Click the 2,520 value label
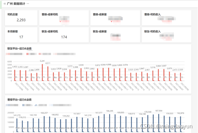 point(180,70)
